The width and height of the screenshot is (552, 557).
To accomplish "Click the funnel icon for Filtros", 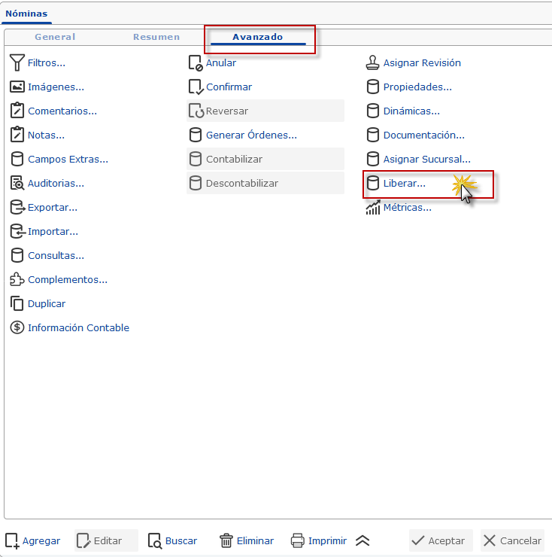I will click(x=17, y=62).
